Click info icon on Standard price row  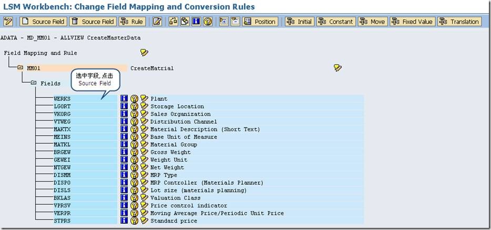tap(124, 221)
